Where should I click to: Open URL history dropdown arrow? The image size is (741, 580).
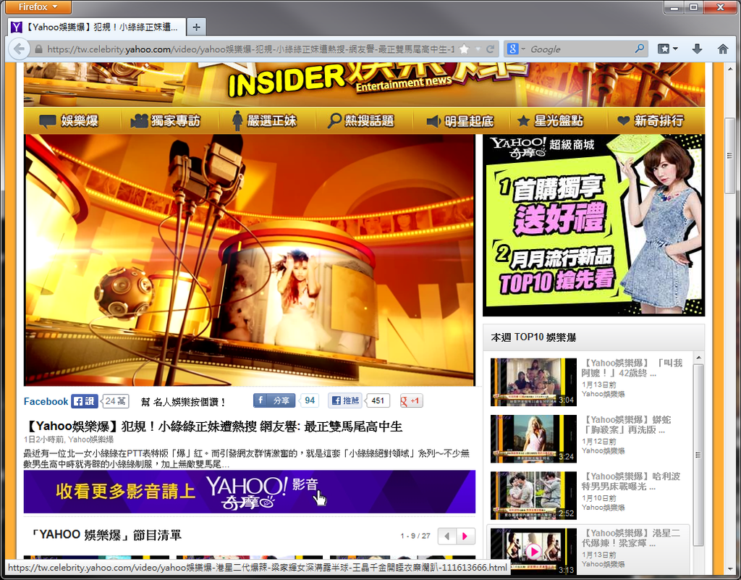coord(478,49)
